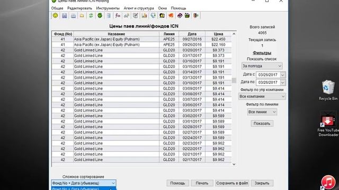The height and width of the screenshot is (190, 339).
Task: Click the Дата column header
Action: (x=192, y=34)
